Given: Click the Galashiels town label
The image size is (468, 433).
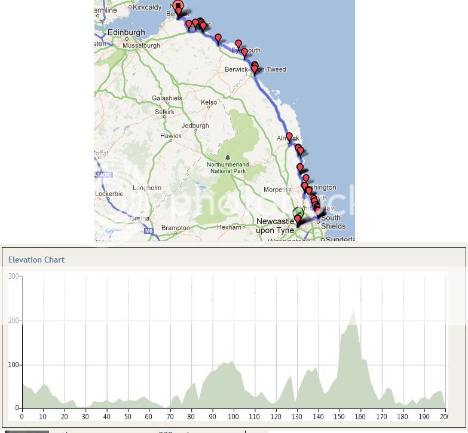Looking at the screenshot, I should 167,98.
